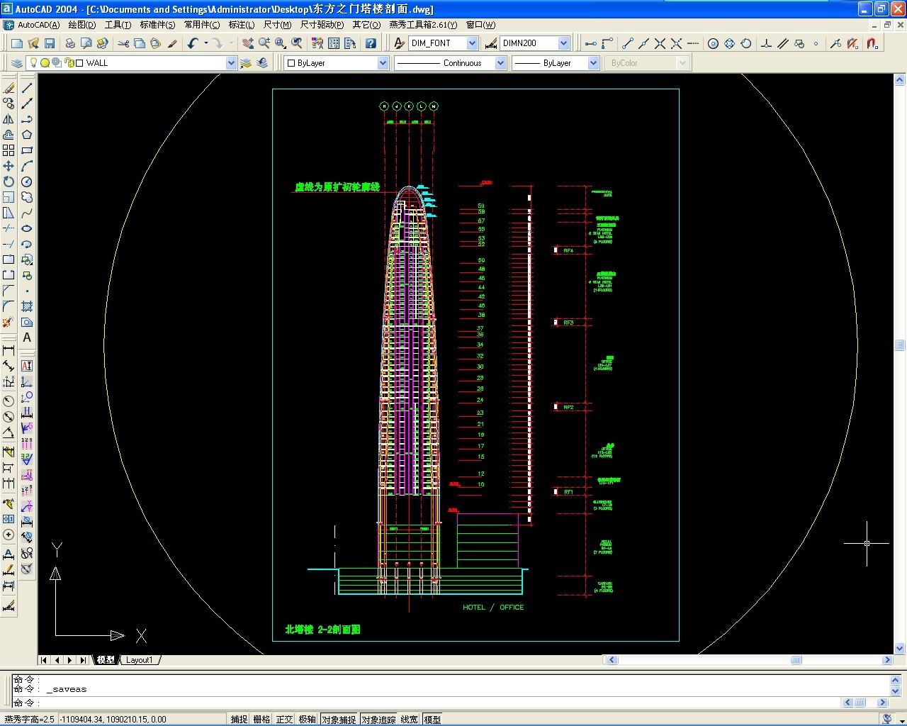Click the horizontal scrollbar thumb

coord(796,660)
